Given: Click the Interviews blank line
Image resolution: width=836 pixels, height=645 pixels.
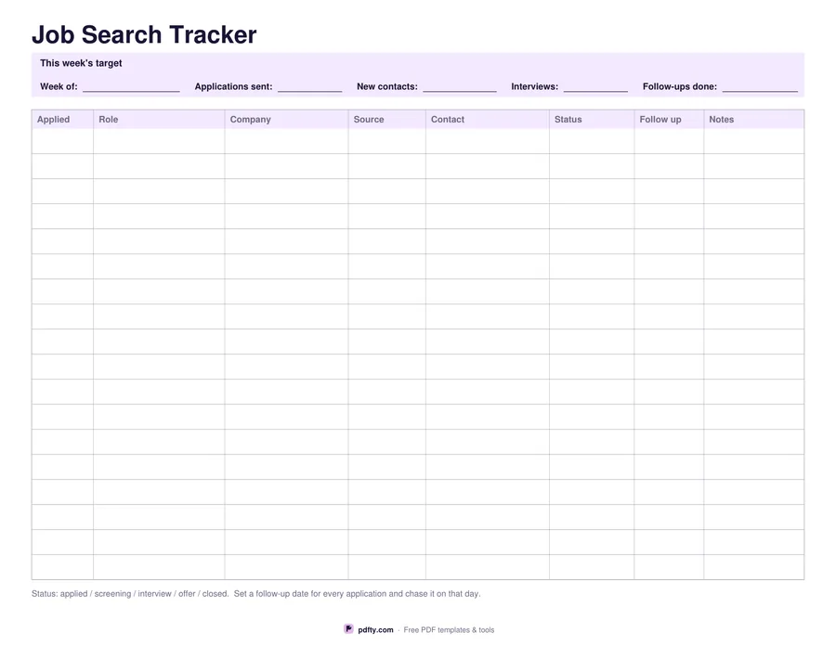Looking at the screenshot, I should coord(595,87).
